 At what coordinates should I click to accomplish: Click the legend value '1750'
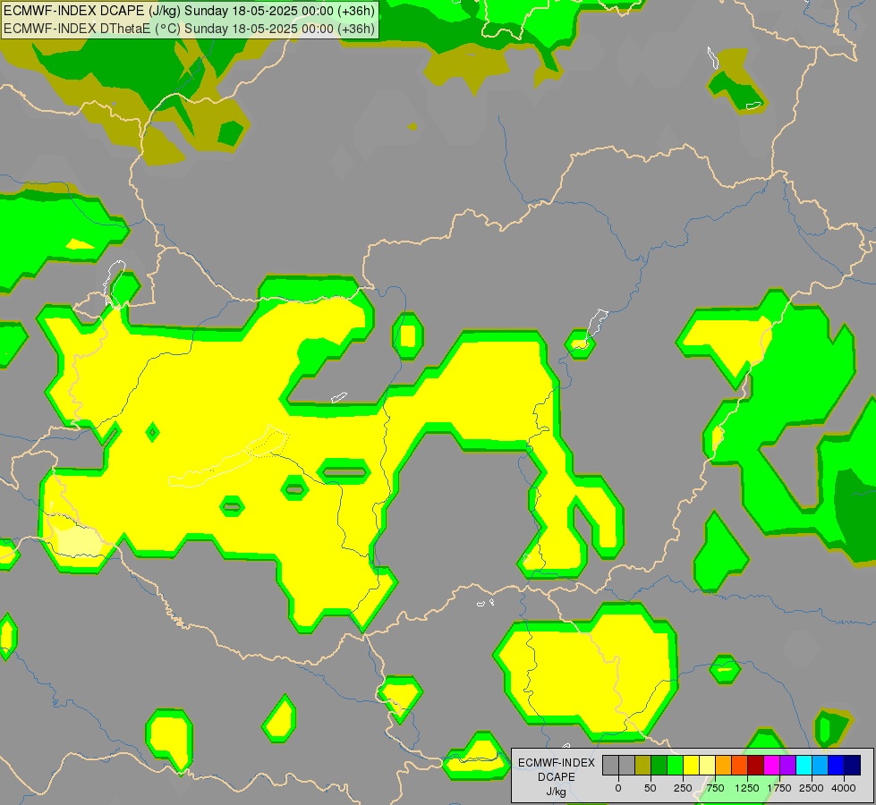779,788
